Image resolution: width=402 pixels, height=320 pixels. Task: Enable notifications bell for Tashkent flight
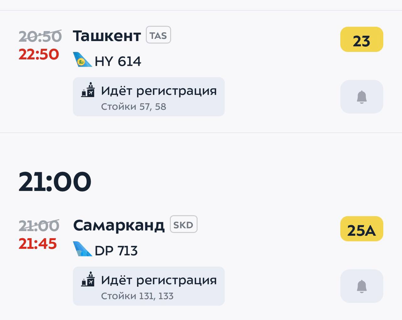(x=361, y=97)
